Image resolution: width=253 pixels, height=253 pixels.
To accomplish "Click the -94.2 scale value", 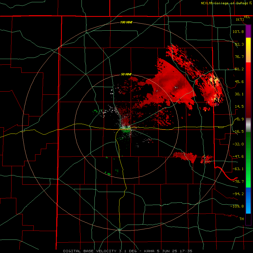I will pos(238,194).
